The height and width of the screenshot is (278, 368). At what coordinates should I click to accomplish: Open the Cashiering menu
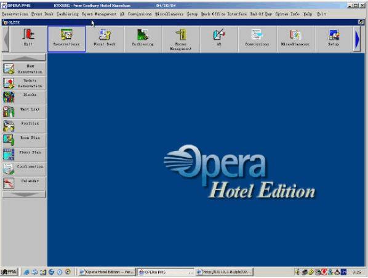[68, 14]
